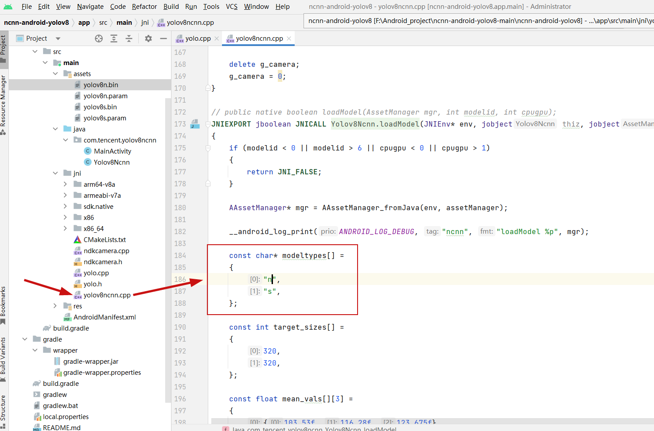Collapse the com.tencent.yolov8ncnn package
The width and height of the screenshot is (654, 431).
pos(66,140)
